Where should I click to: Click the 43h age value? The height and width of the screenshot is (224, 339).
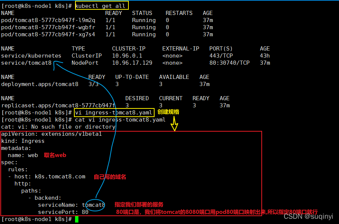coord(265,56)
